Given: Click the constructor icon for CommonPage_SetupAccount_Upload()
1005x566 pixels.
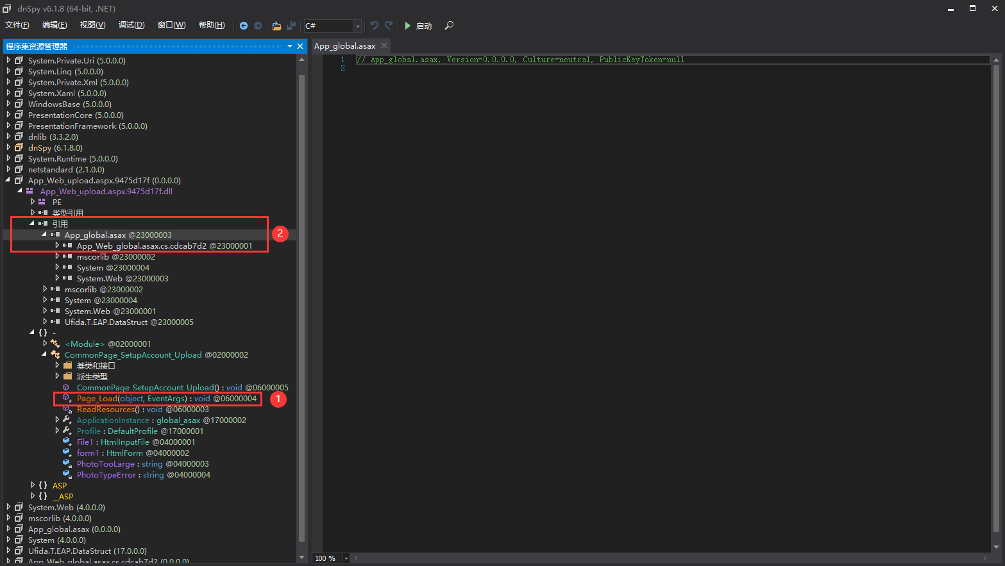Looking at the screenshot, I should (x=66, y=387).
